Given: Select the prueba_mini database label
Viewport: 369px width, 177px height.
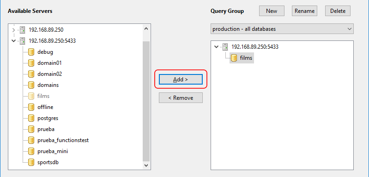Looking at the screenshot, I should pos(53,151).
